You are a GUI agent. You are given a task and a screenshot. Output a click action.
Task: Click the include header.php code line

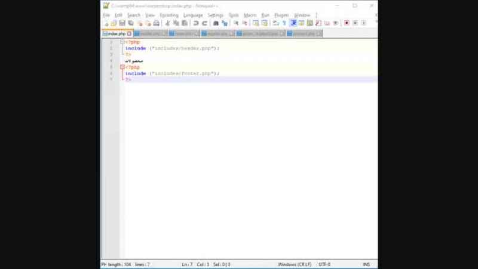(172, 48)
